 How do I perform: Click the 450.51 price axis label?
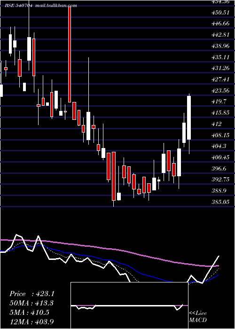tap(220, 13)
